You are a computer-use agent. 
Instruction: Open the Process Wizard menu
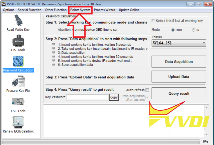105,10
